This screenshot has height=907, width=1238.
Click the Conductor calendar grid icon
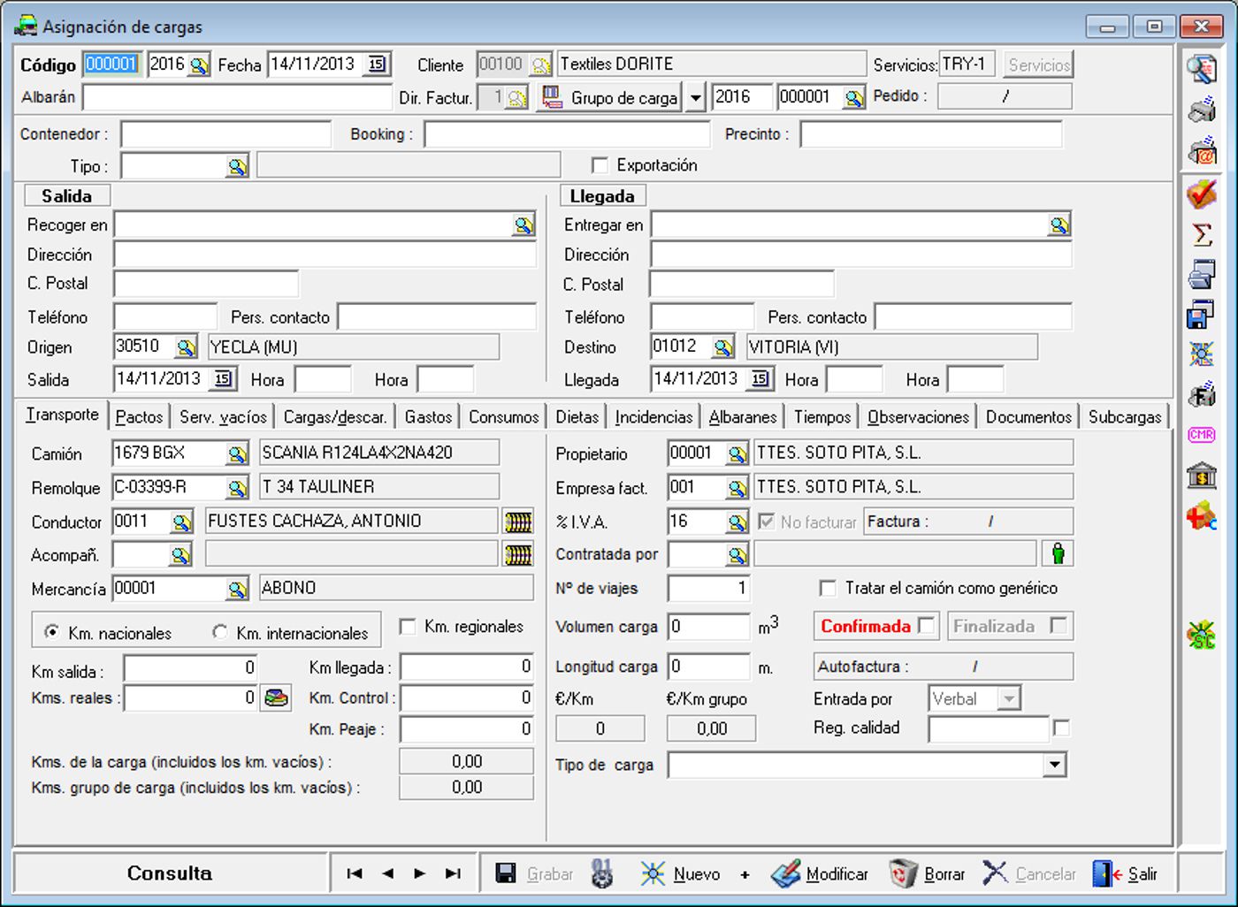point(518,522)
